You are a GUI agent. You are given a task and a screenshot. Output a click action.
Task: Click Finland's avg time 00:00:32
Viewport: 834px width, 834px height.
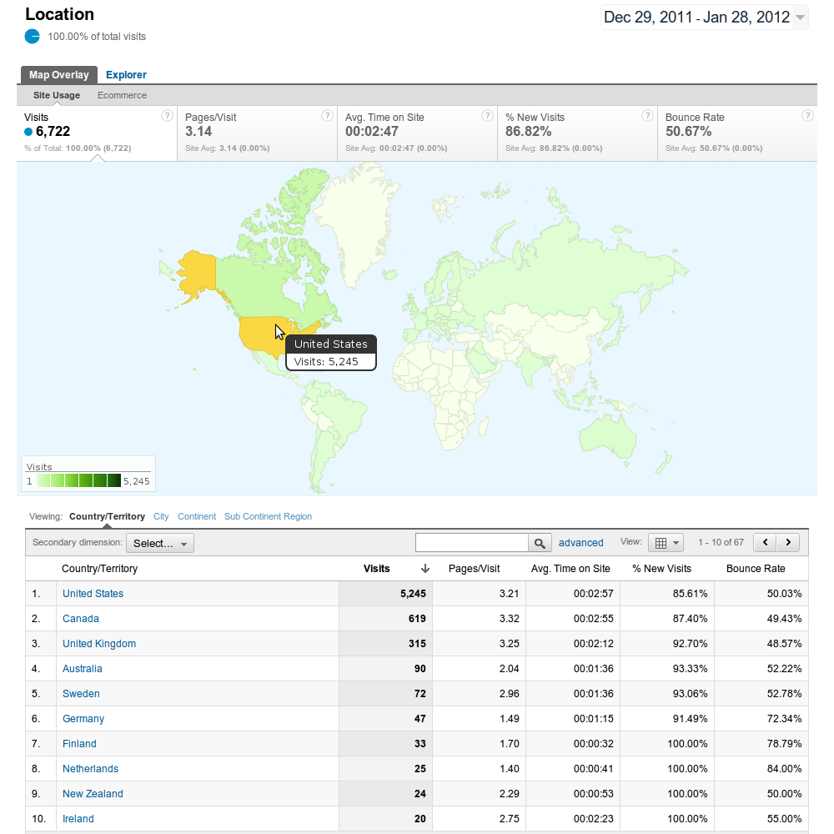(593, 744)
